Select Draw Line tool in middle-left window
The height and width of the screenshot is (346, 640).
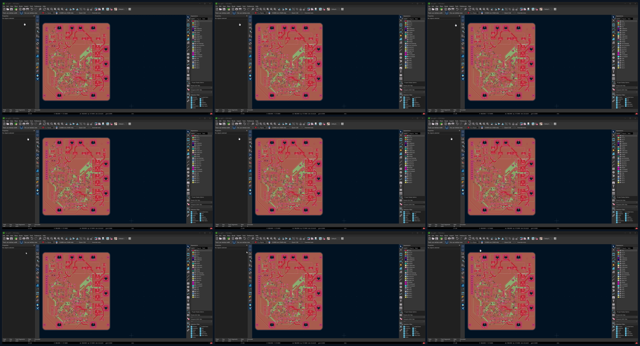click(188, 162)
